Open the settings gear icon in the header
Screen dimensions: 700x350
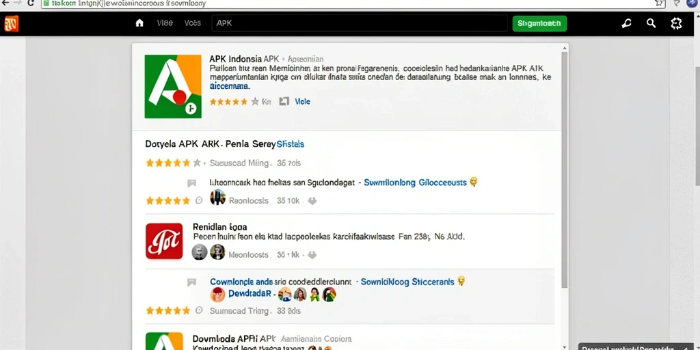[x=676, y=23]
